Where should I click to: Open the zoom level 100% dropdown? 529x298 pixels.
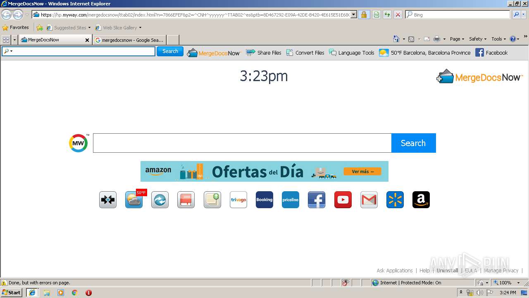[x=518, y=283]
